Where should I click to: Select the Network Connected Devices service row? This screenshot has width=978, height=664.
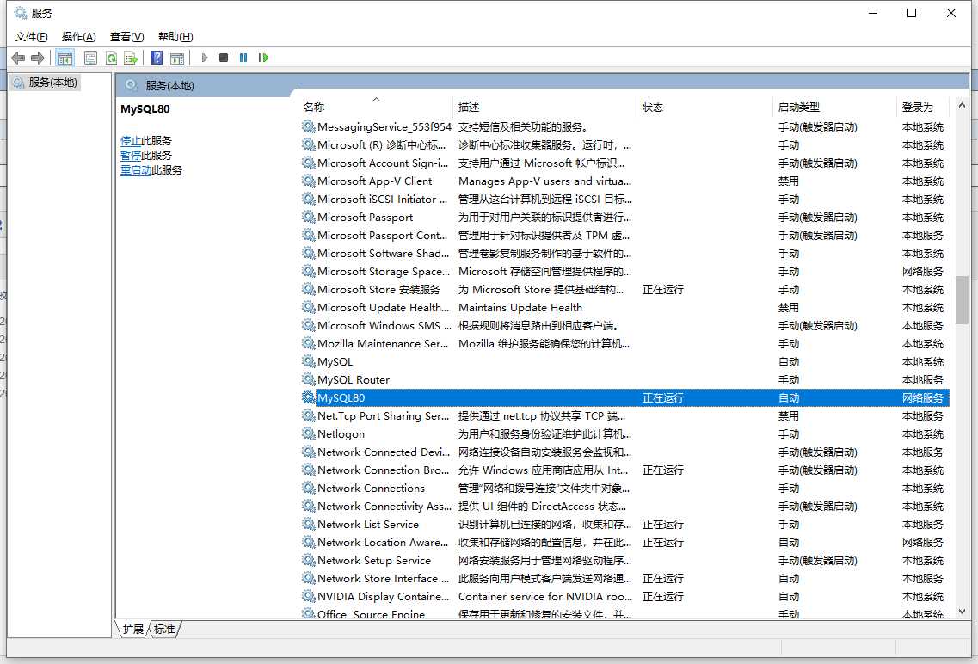625,452
